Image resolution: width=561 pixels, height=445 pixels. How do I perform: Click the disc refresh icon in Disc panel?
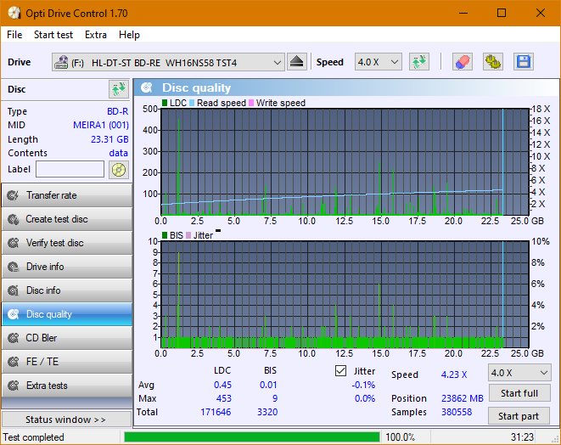[118, 89]
